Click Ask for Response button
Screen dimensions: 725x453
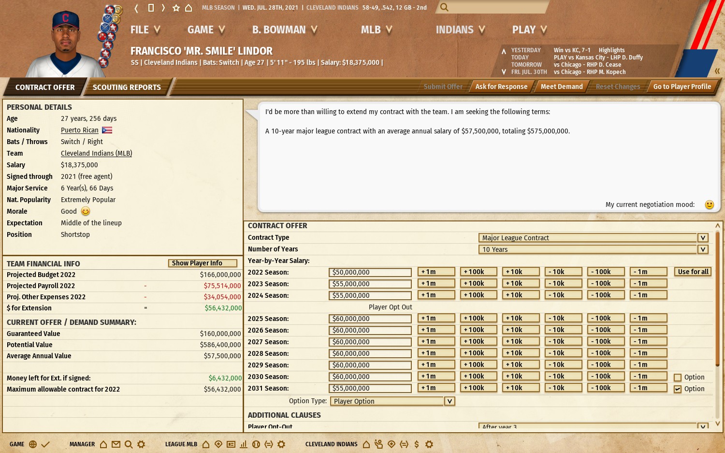pyautogui.click(x=501, y=87)
